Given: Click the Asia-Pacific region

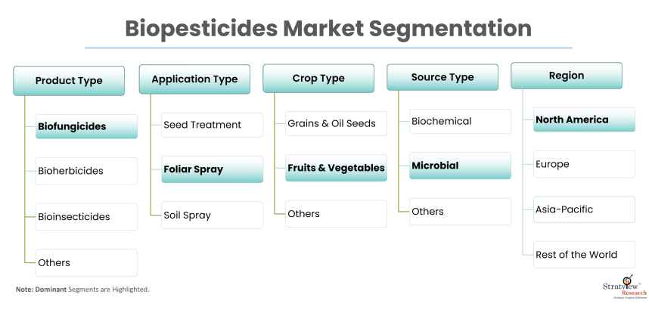Looking at the screenshot, I should 584,209.
